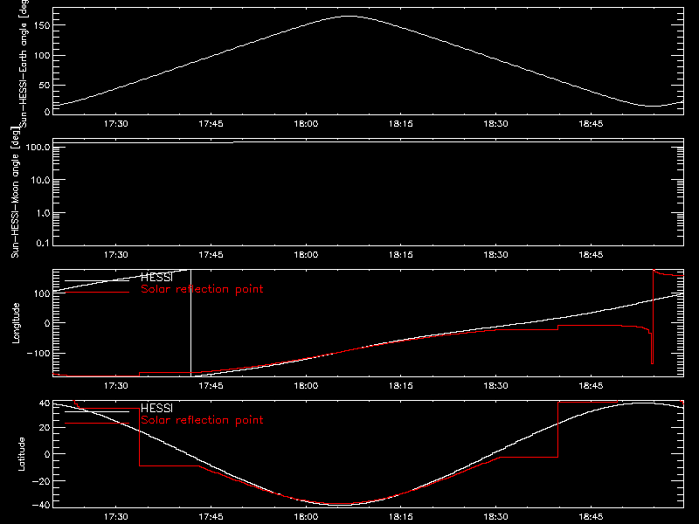Select the 40 tick on Latitude plot
The image size is (699, 524).
(45, 403)
